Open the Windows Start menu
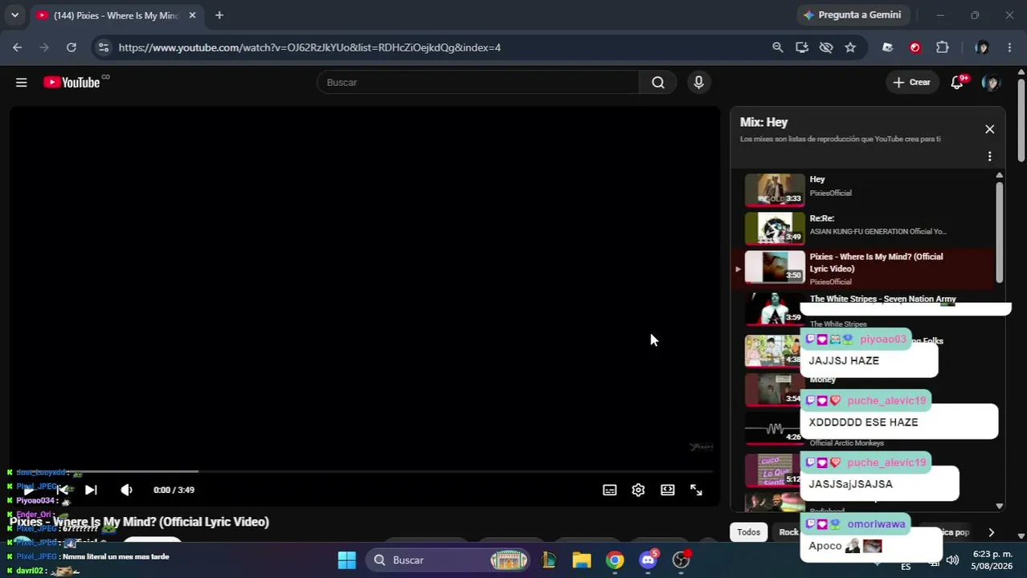The width and height of the screenshot is (1027, 578). coord(346,560)
